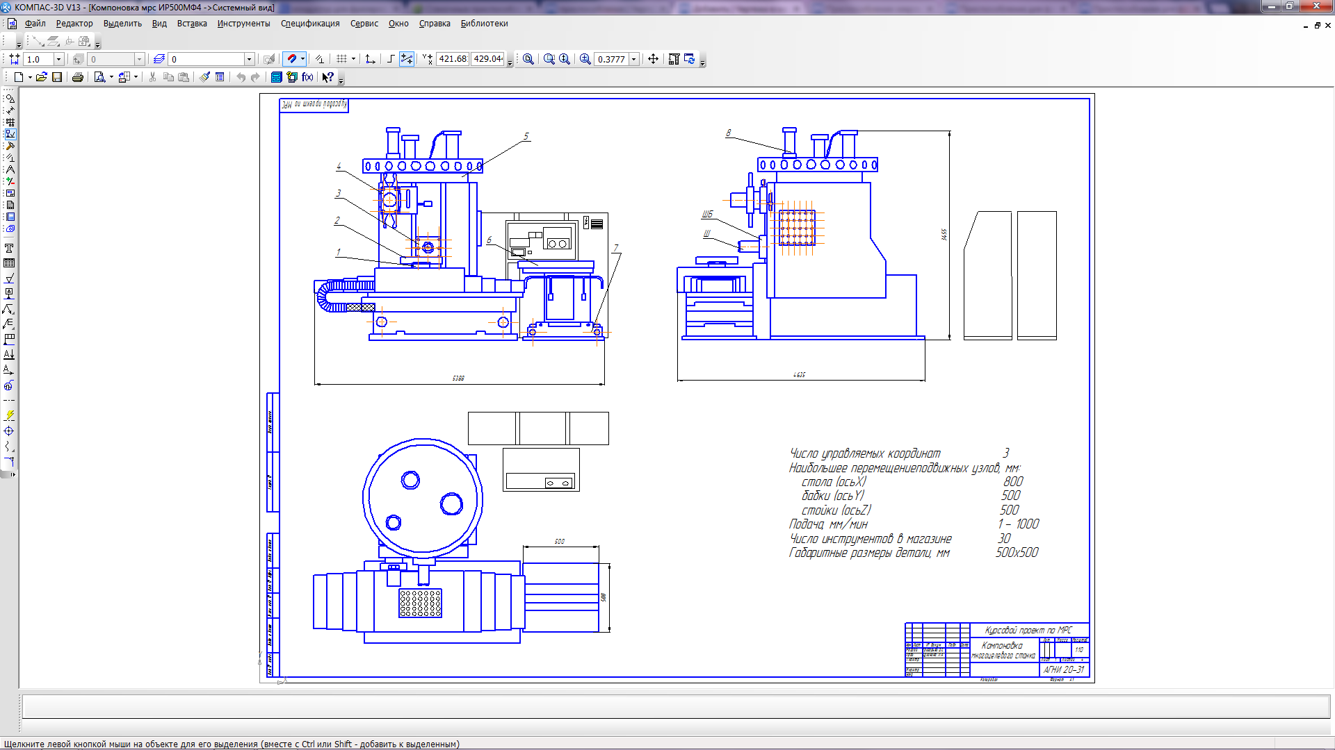Toggle the parametric mode icon
The height and width of the screenshot is (750, 1335).
tap(319, 59)
